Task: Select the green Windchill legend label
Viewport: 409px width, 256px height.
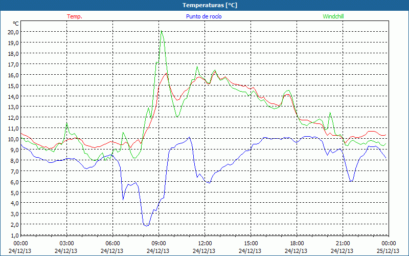Action: 333,16
